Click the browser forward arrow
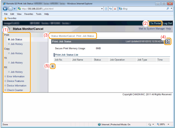The image size is (175, 128). click(10, 9)
